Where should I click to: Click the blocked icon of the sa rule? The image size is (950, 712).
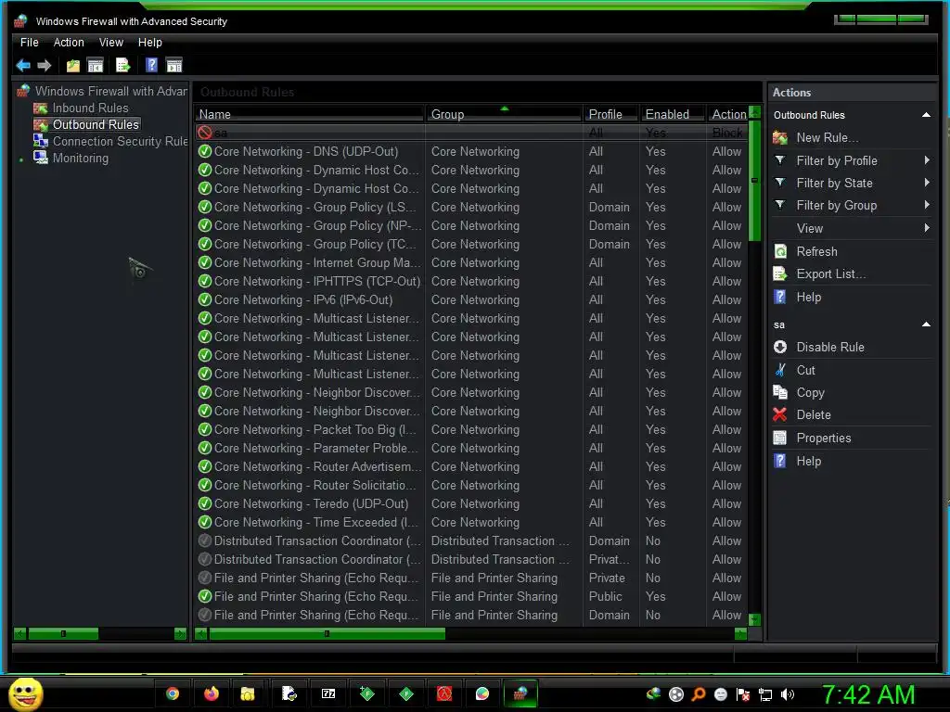coord(205,133)
